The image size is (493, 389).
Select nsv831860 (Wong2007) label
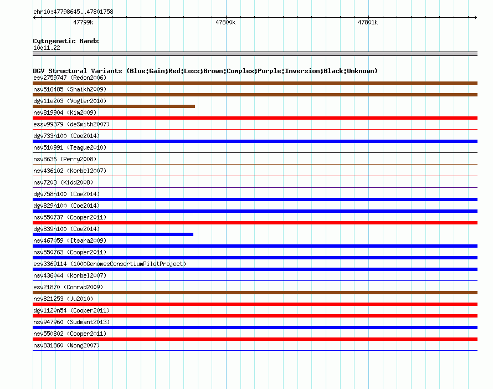click(66, 345)
